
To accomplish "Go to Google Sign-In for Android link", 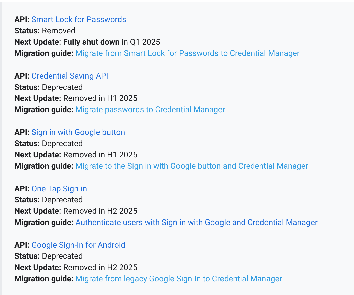I will click(78, 245).
